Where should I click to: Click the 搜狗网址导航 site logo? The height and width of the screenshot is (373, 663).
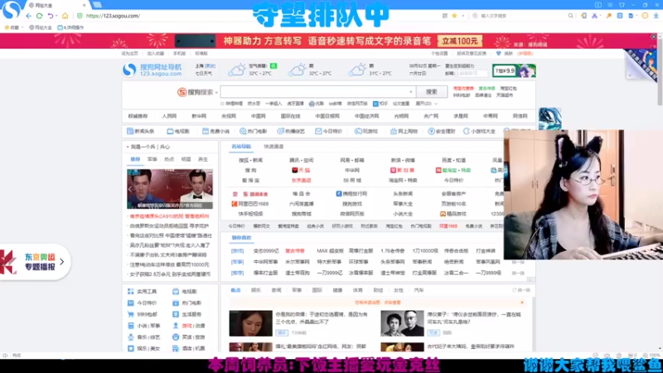[152, 70]
